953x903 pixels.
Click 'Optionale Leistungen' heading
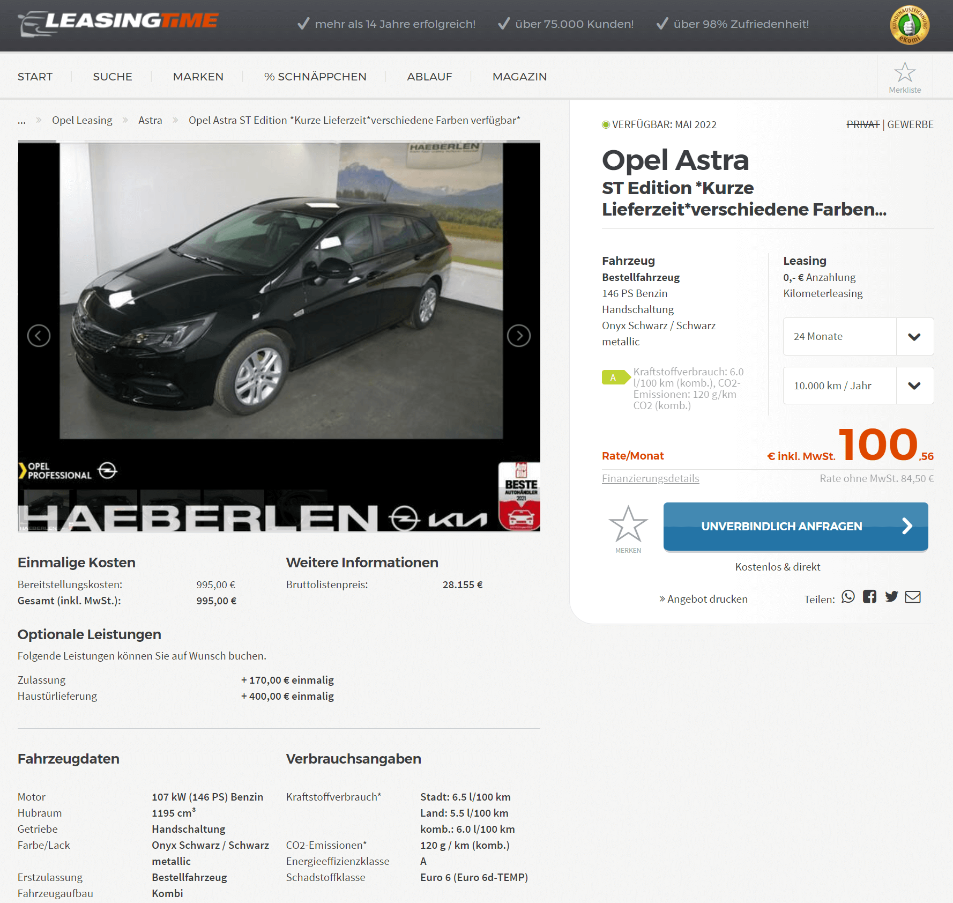pyautogui.click(x=90, y=634)
